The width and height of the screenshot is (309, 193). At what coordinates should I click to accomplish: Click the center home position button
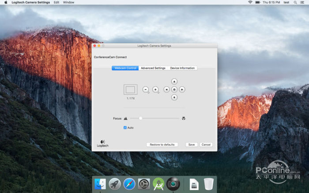tap(174, 89)
